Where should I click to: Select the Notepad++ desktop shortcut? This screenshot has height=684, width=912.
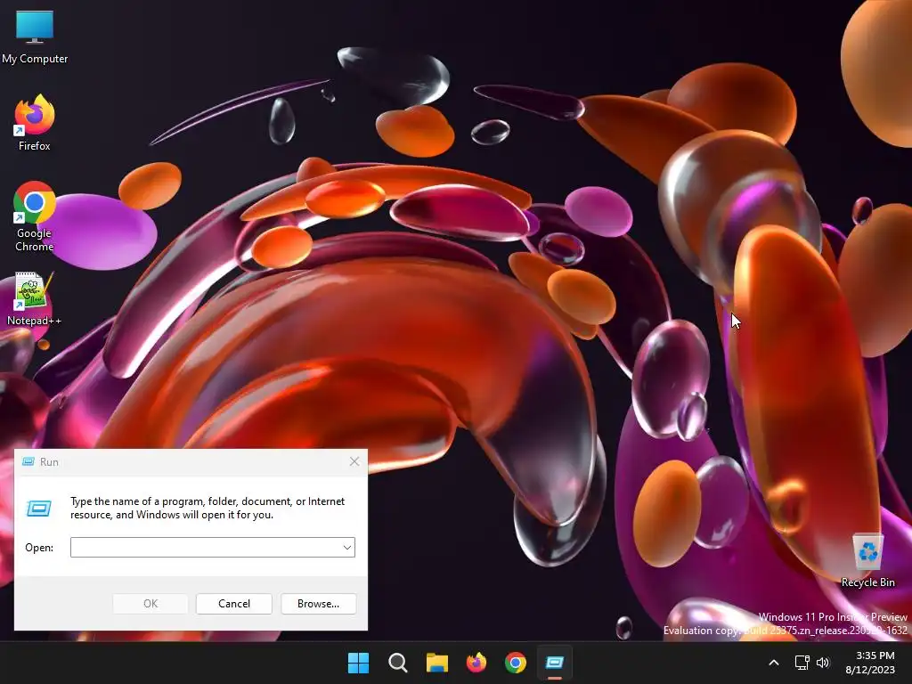tap(35, 298)
